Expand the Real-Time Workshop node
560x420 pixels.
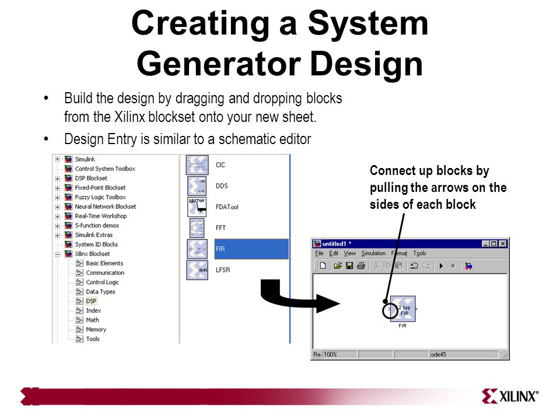(x=57, y=216)
